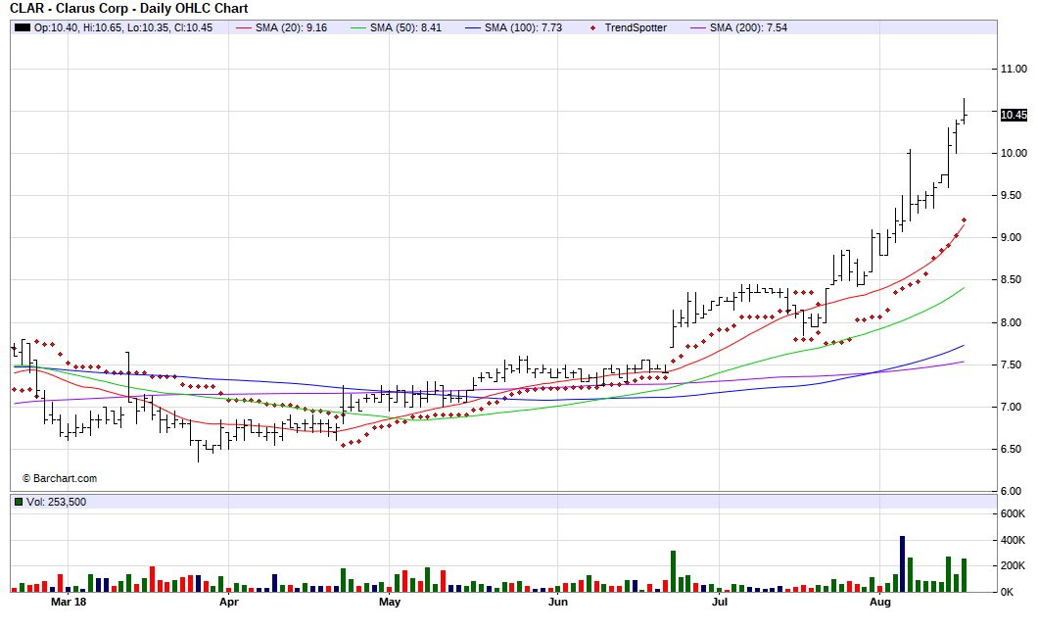Select the Op:10.40 Hi:10.65 price legend text
1038x632 pixels.
[123, 27]
